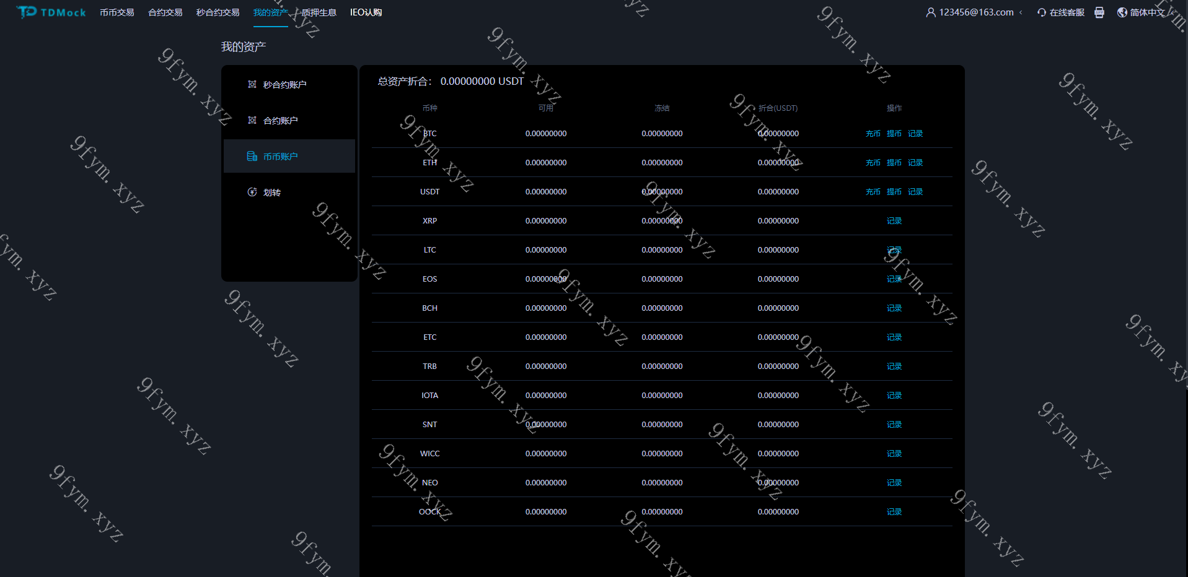The height and width of the screenshot is (577, 1188).
Task: Open 记录 records for BCH
Action: tap(894, 308)
